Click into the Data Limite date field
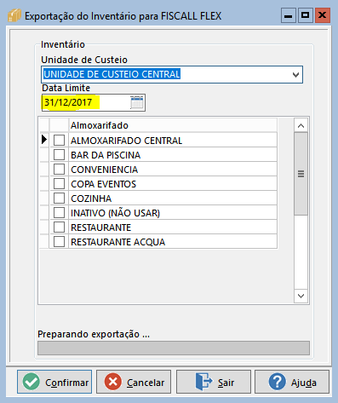This screenshot has height=403, width=338. pyautogui.click(x=87, y=102)
